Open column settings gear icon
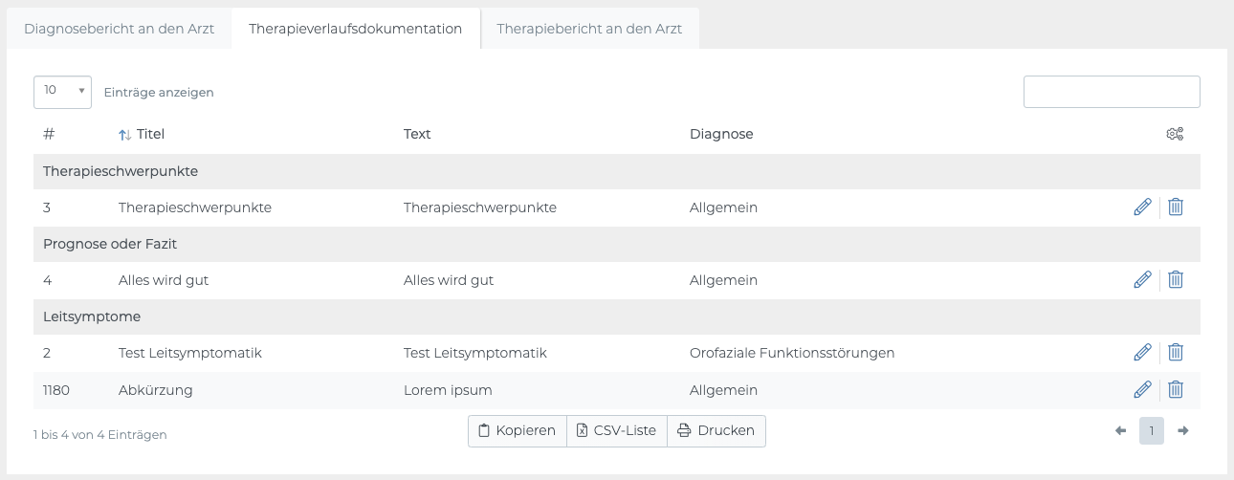Image resolution: width=1234 pixels, height=480 pixels. tap(1175, 134)
